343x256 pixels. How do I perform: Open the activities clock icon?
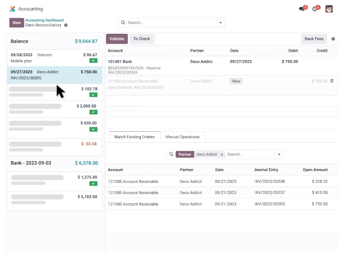tap(315, 9)
